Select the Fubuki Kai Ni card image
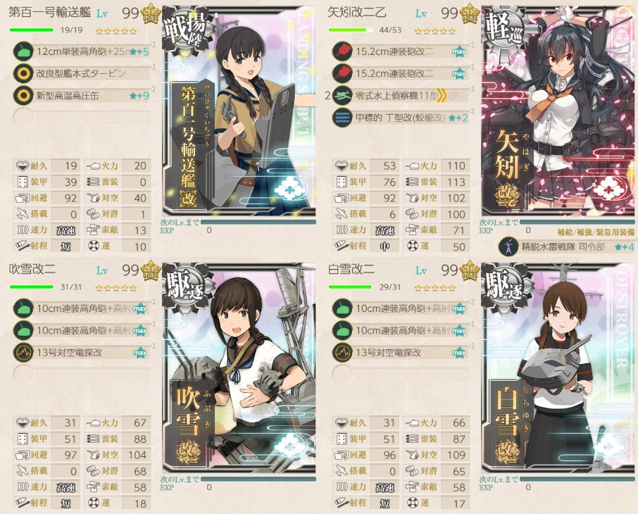The height and width of the screenshot is (514, 638). pos(239,368)
